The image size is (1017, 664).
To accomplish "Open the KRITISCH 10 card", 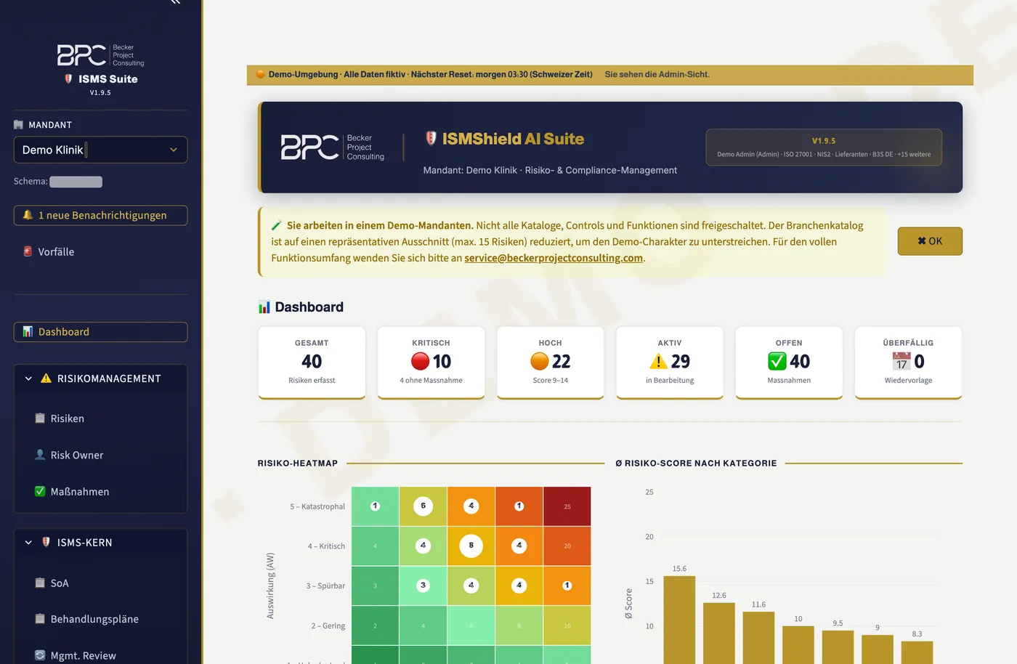I will pyautogui.click(x=431, y=363).
